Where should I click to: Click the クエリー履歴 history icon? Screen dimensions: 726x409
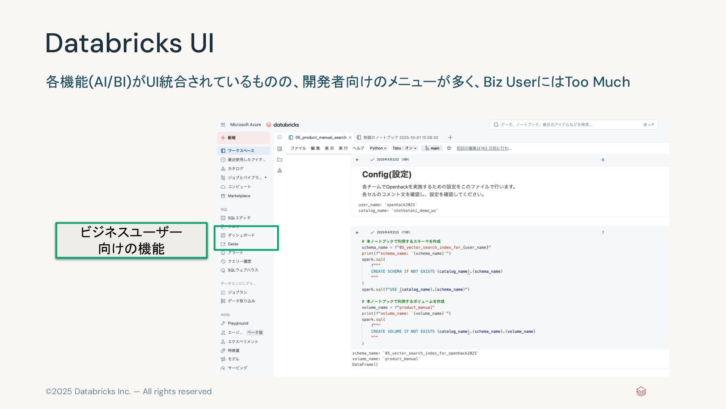[223, 261]
